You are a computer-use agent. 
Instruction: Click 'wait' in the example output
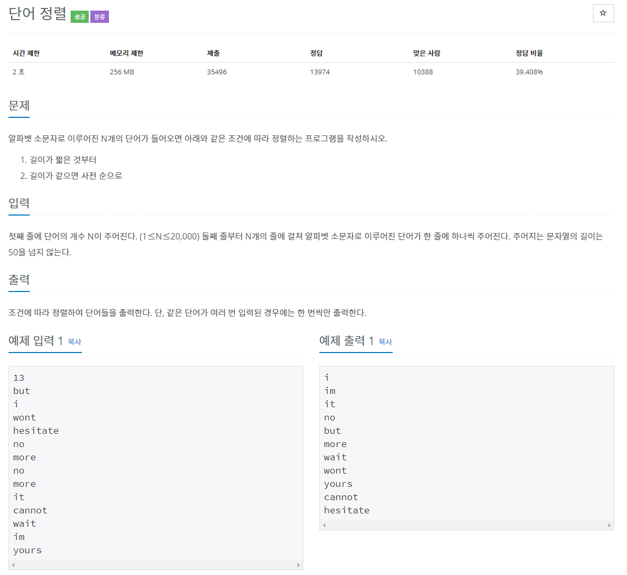(x=335, y=457)
